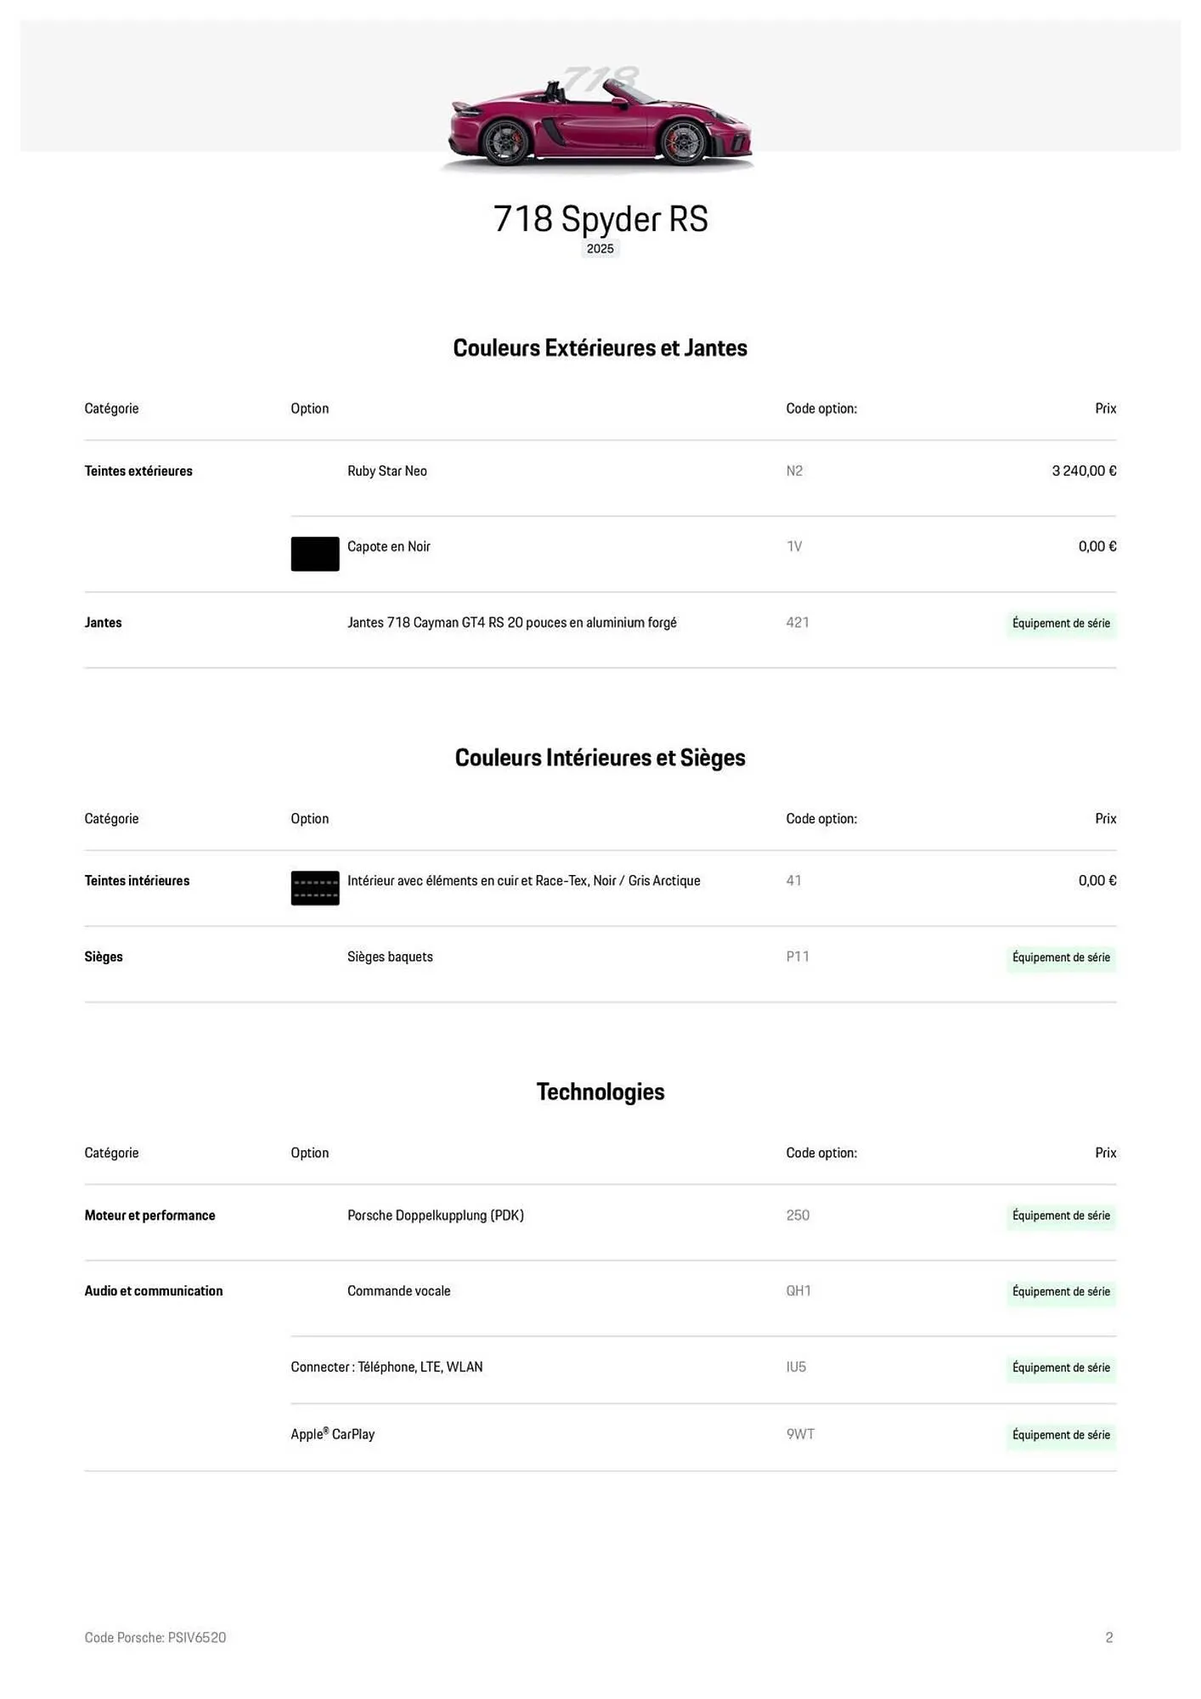Click the 718 Spyder RS title

tap(600, 218)
